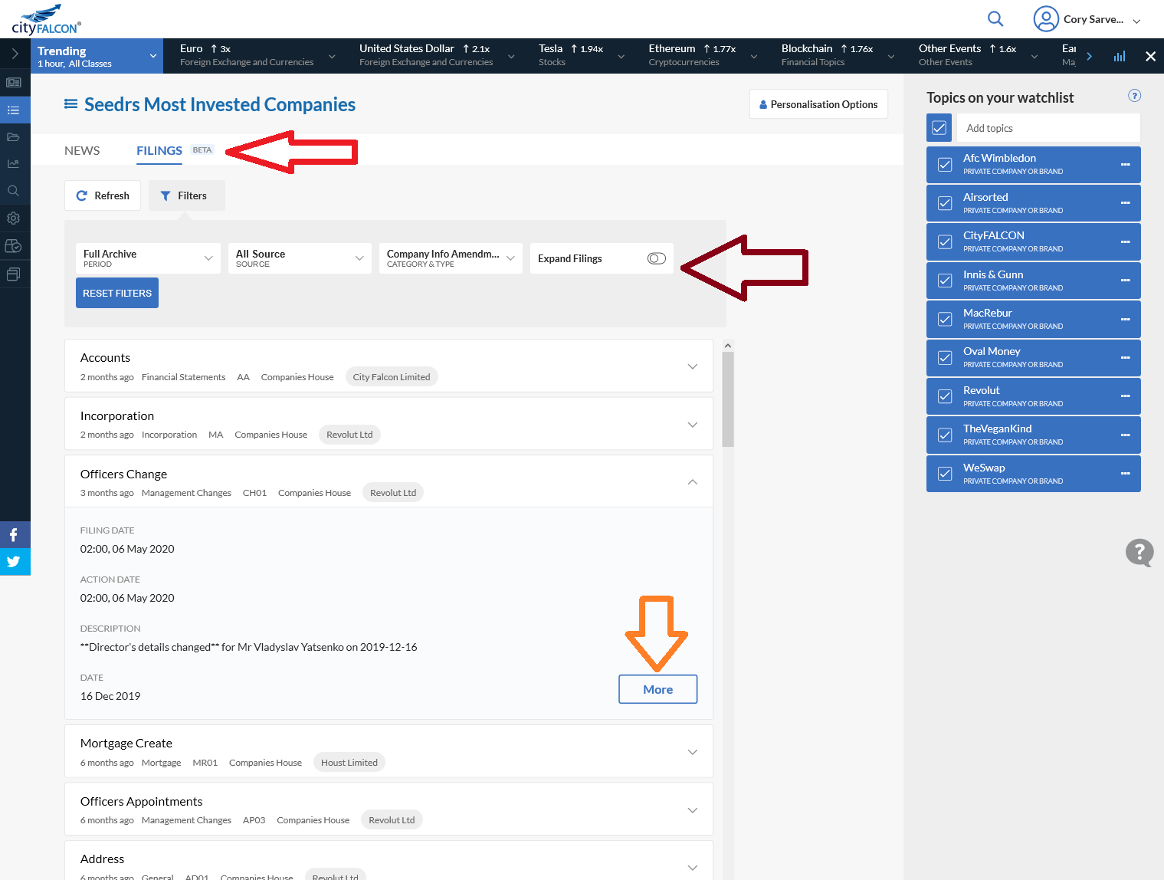
Task: Expand the Mortgage Create filing row
Action: click(x=389, y=751)
